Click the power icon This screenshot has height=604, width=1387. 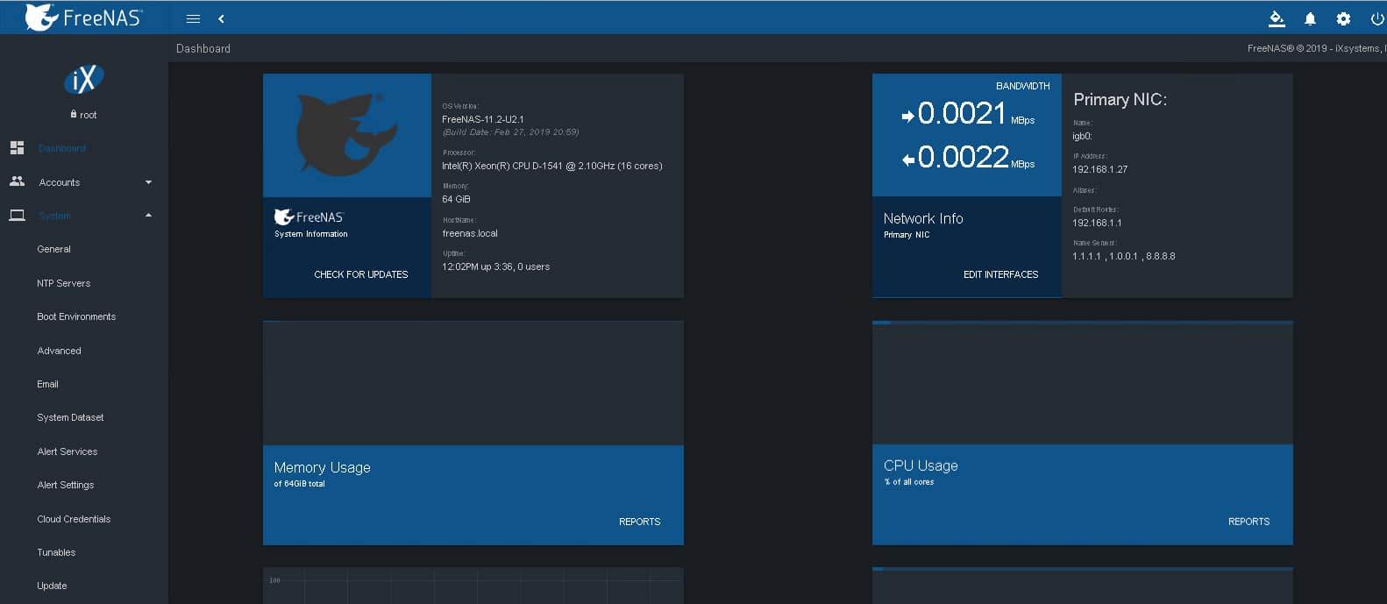pos(1376,18)
